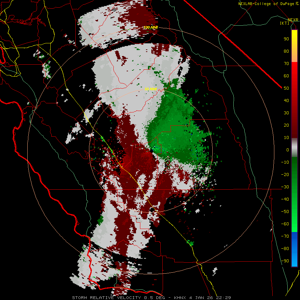Click the 50 NMI range ring label
The width and height of the screenshot is (300, 300).
pyautogui.click(x=151, y=89)
